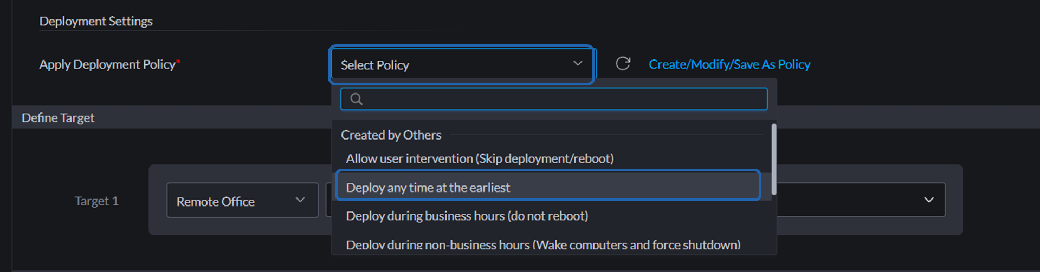The image size is (1040, 272).
Task: Click the Target 1 label
Action: (x=96, y=201)
